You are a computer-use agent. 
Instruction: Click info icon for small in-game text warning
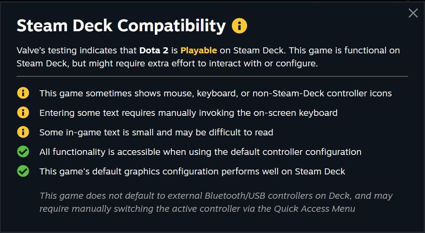(x=23, y=132)
